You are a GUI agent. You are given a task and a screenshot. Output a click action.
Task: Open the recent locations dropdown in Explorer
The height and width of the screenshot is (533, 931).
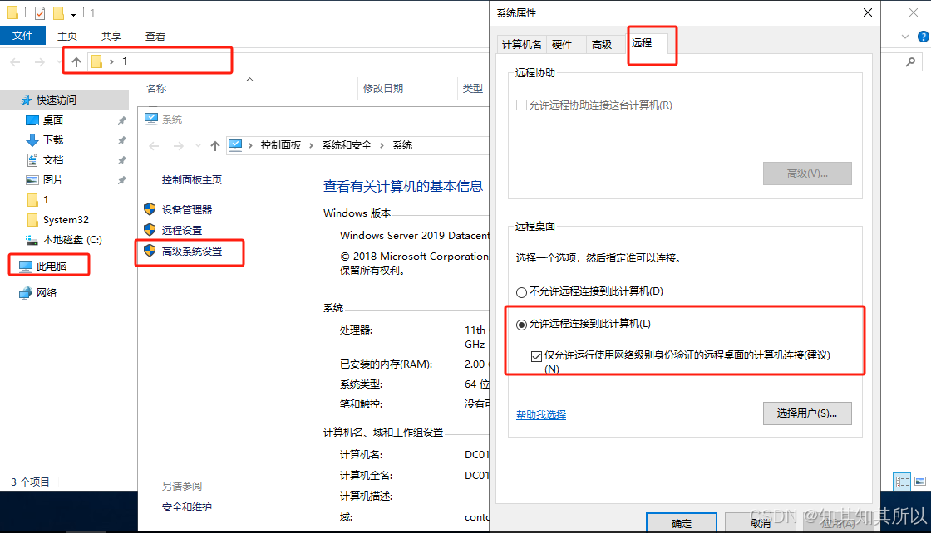point(59,61)
